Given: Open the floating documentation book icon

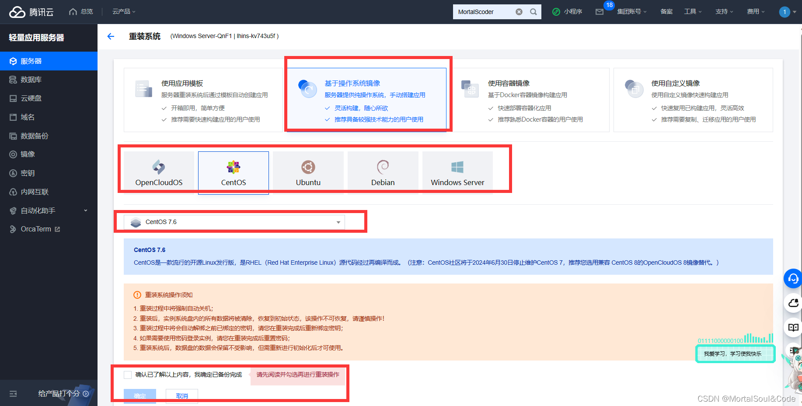Looking at the screenshot, I should [793, 328].
